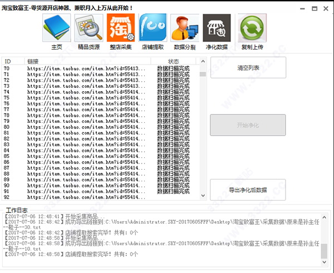334x273 pixels.
Task: Open the 主页 home book icon
Action: [57, 28]
